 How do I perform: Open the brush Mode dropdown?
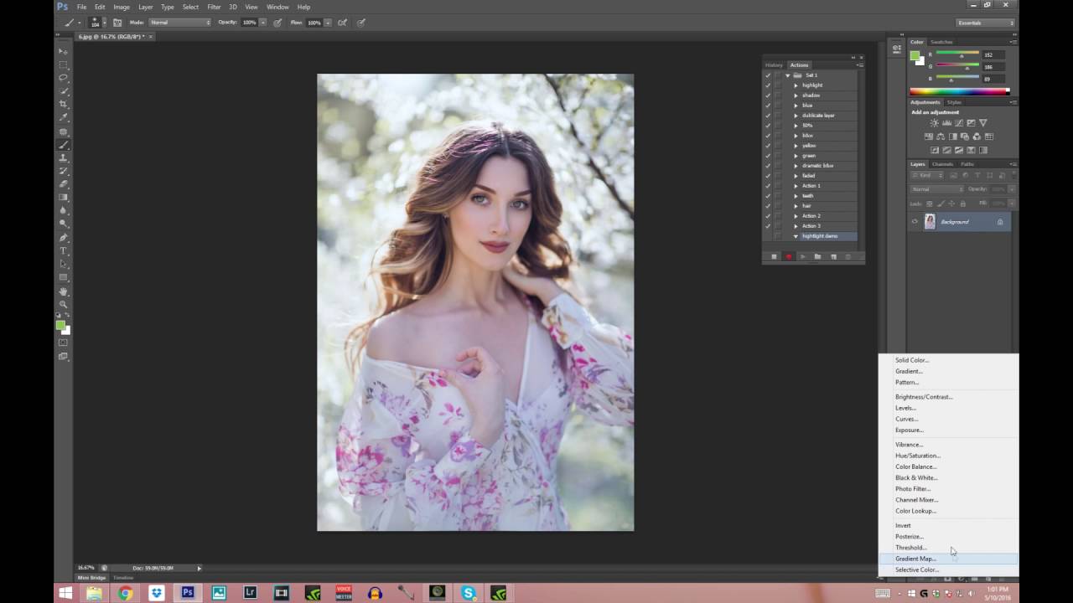pyautogui.click(x=180, y=23)
